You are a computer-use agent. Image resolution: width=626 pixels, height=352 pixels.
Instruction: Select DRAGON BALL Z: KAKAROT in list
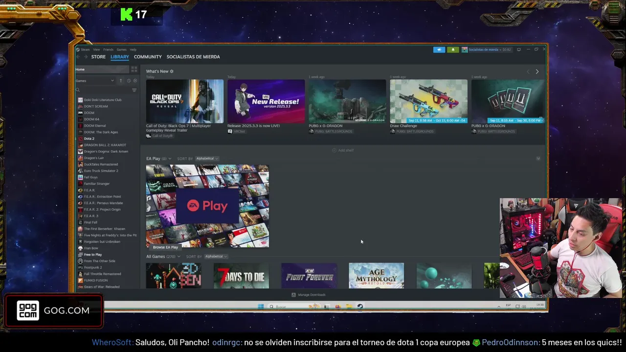[105, 145]
